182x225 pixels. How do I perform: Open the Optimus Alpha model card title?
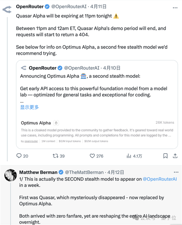(36, 123)
